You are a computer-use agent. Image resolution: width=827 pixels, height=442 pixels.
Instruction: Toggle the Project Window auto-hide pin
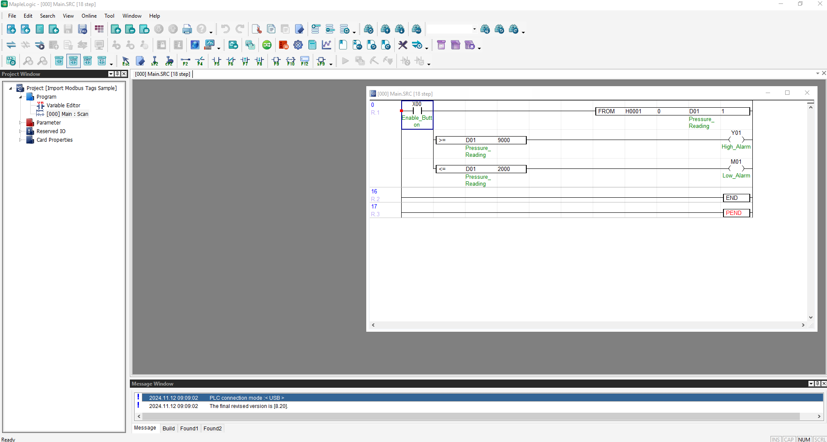click(x=117, y=74)
